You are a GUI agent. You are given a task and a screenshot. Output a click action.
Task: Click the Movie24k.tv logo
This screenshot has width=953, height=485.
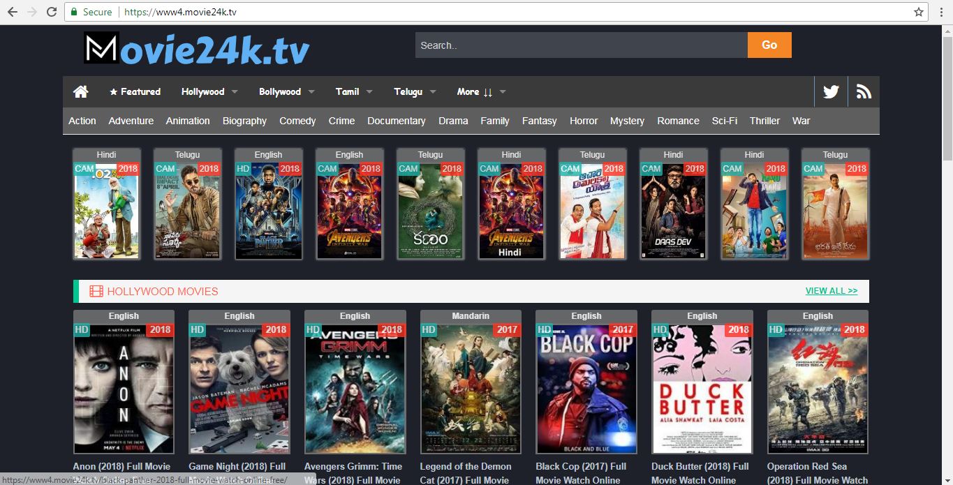(197, 49)
